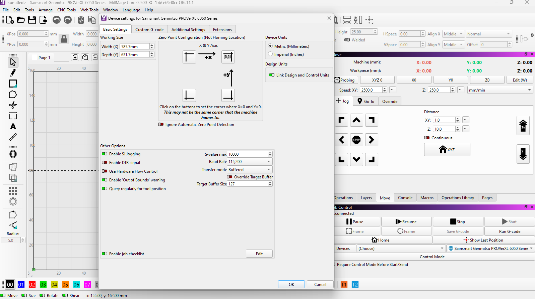The height and width of the screenshot is (299, 535).
Task: Select the text tool
Action: 13,126
